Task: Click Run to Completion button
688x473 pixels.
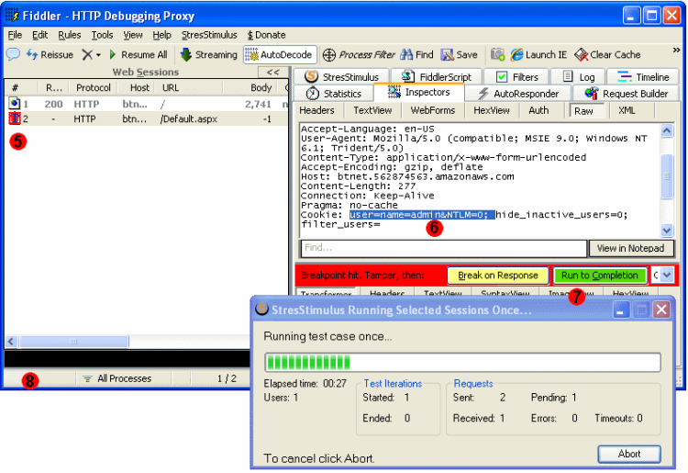Action: tap(599, 276)
